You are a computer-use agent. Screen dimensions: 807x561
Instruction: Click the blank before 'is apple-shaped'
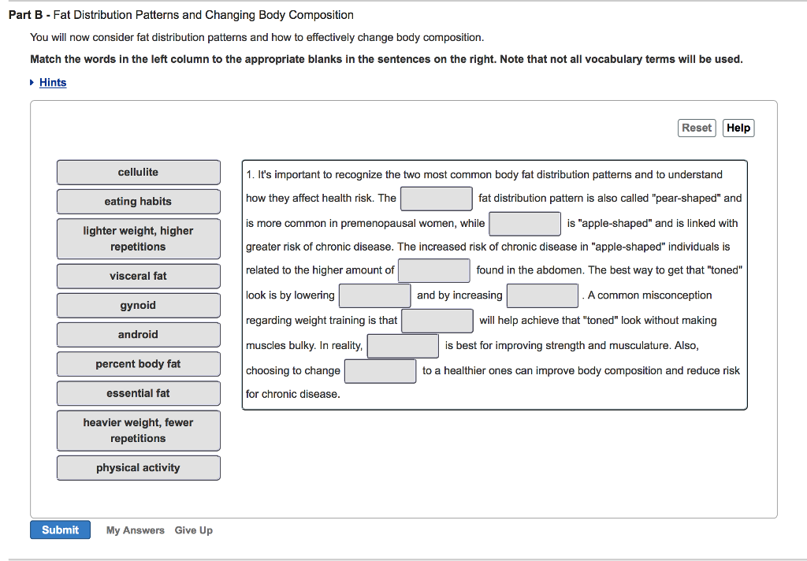(524, 223)
